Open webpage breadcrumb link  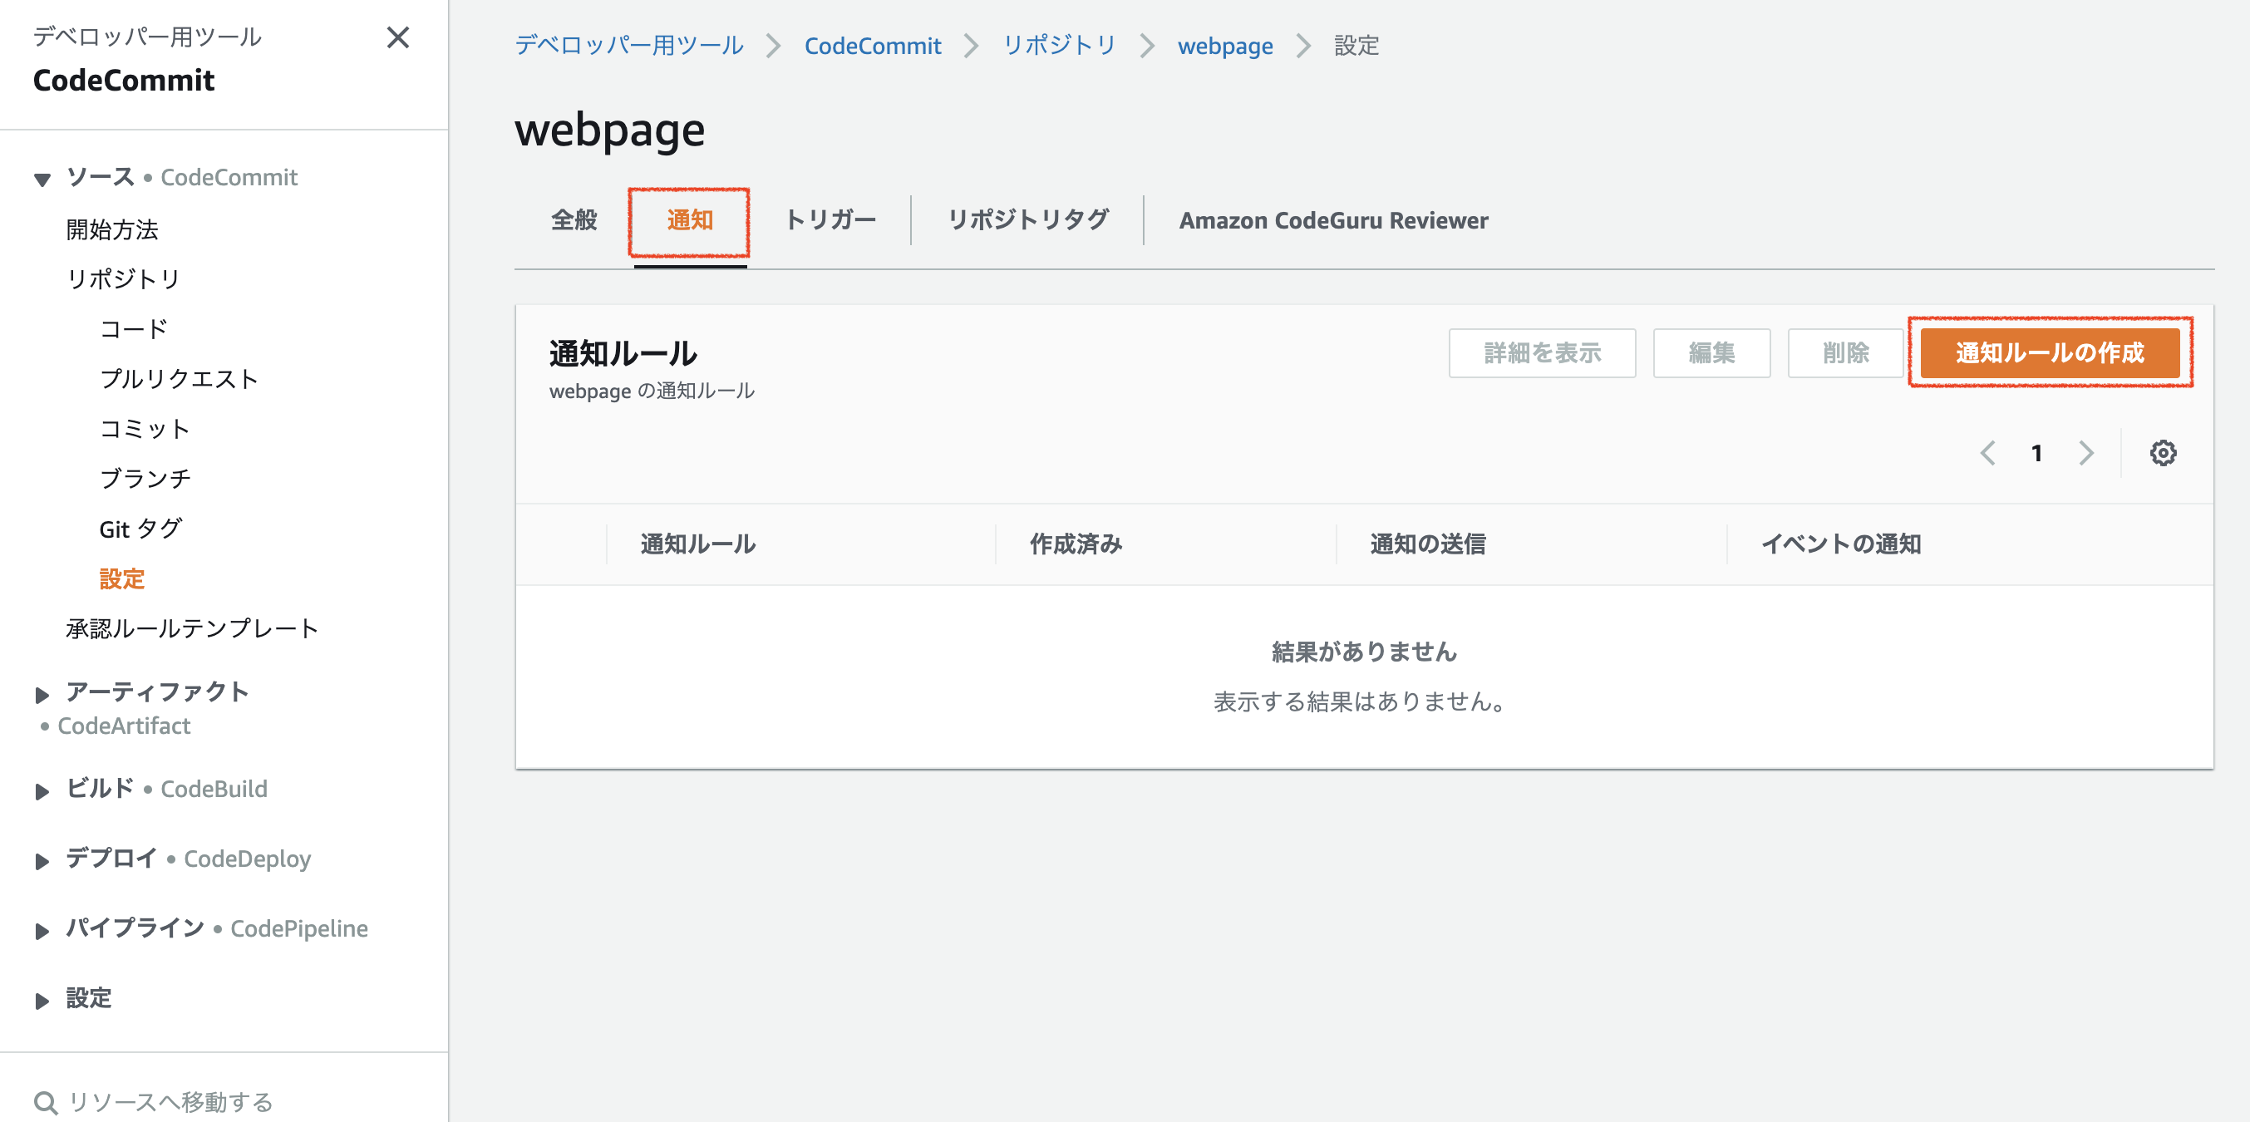pos(1224,46)
